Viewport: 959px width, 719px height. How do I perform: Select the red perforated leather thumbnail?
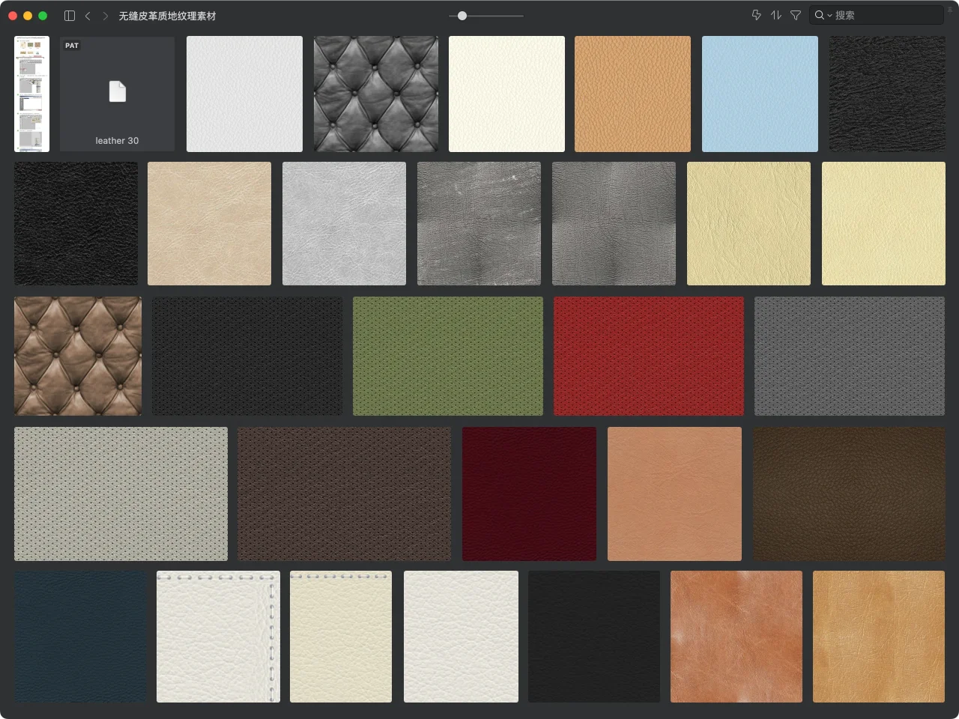(649, 356)
